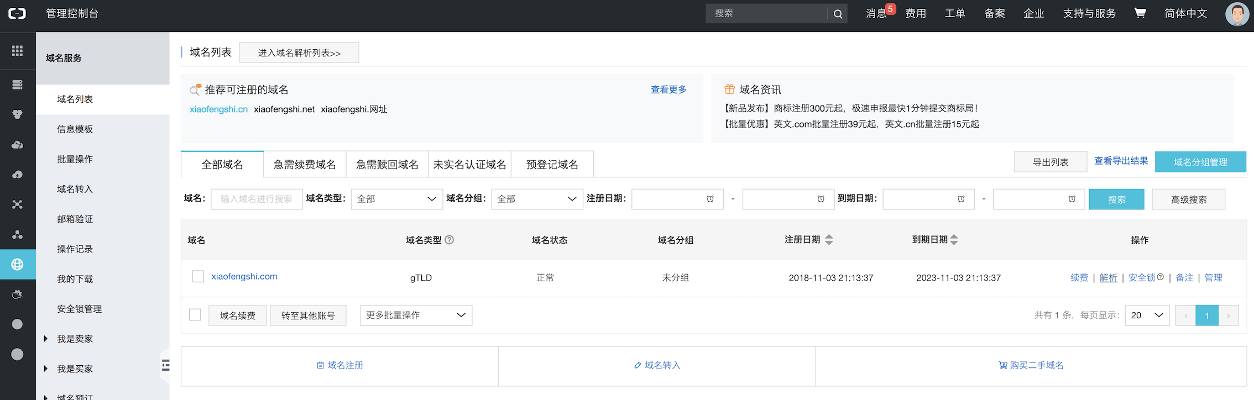Image resolution: width=1254 pixels, height=400 pixels.
Task: Check the box next to xiaofengshi.com
Action: [198, 276]
